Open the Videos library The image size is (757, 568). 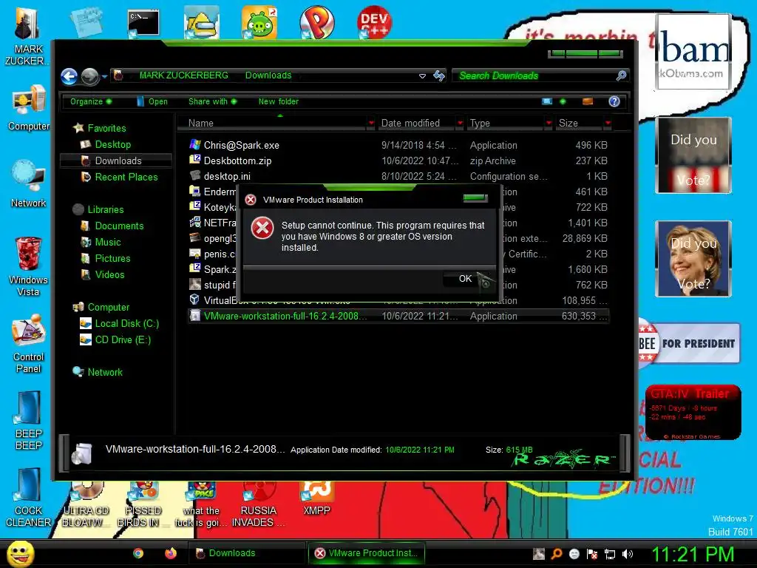[109, 275]
